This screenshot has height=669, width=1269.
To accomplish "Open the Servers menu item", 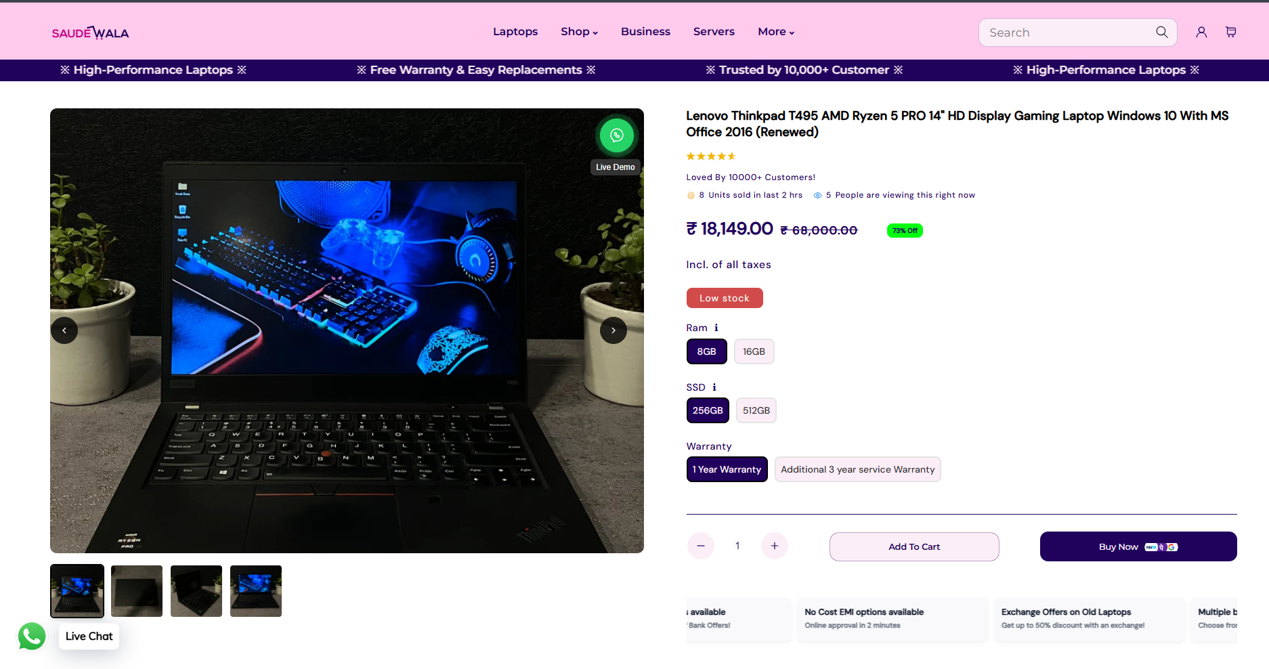I will point(714,32).
